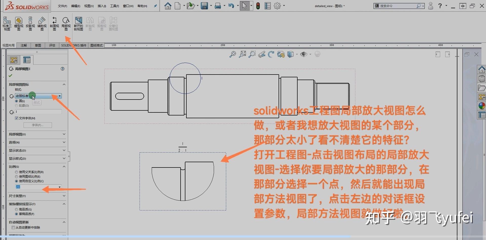The image size is (486, 240).
Task: Click the green OK checkmark
Action: tap(10, 76)
